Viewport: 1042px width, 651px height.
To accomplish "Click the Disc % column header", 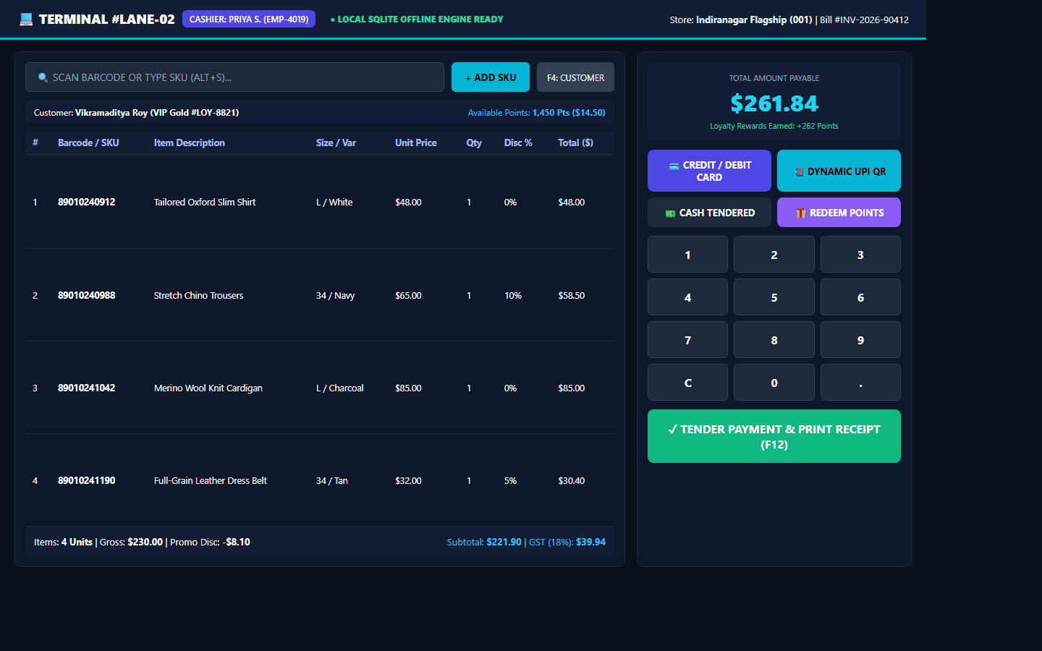I will (x=518, y=143).
